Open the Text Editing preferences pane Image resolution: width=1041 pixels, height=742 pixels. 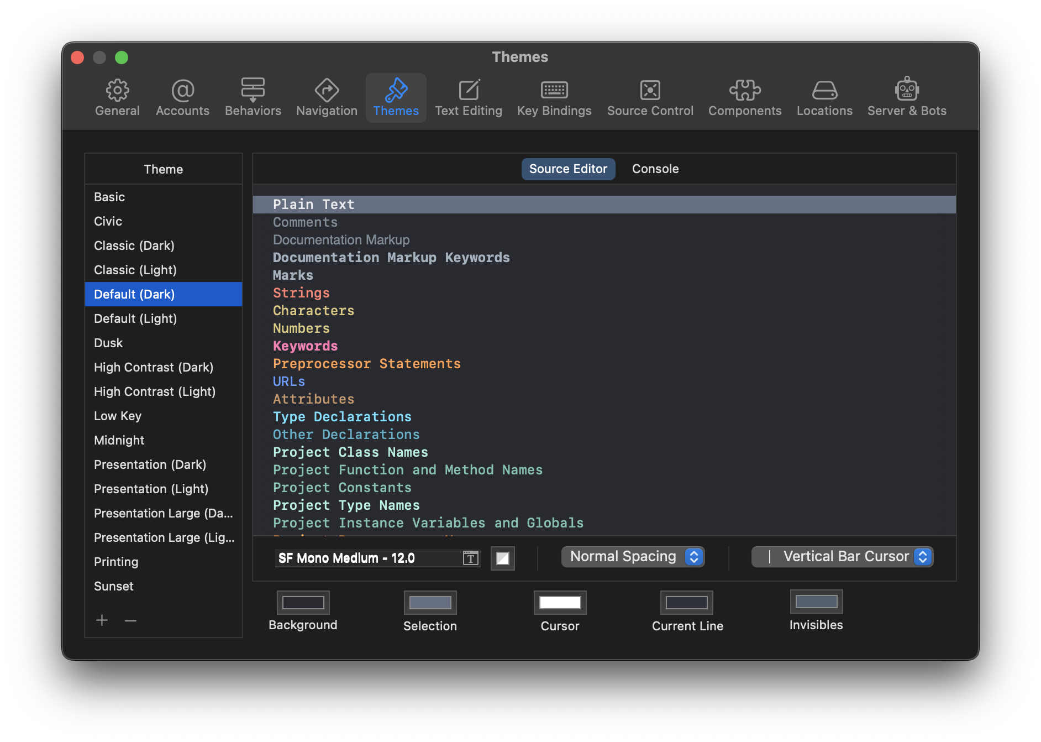click(x=469, y=97)
